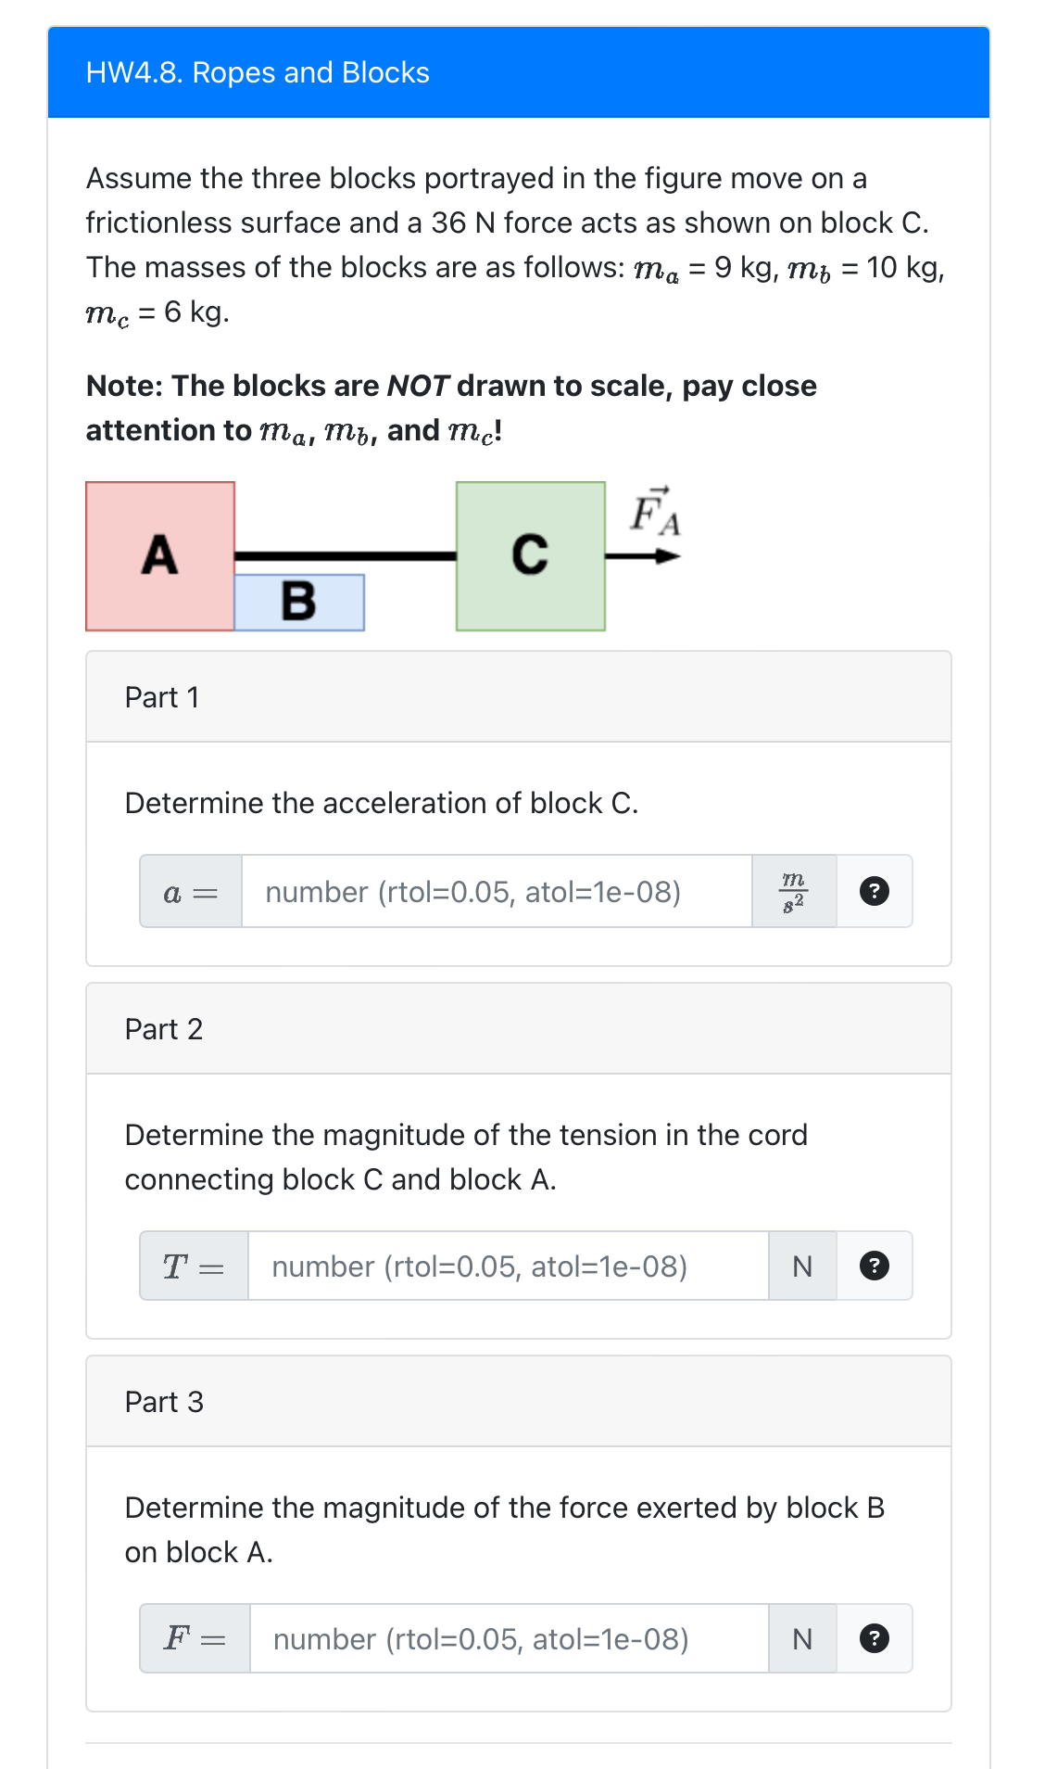Click the N units label beside tension input

(x=802, y=1266)
